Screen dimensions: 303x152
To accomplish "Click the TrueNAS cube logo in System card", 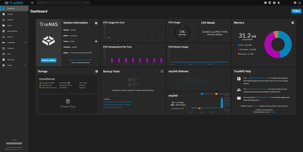I will (x=48, y=40).
